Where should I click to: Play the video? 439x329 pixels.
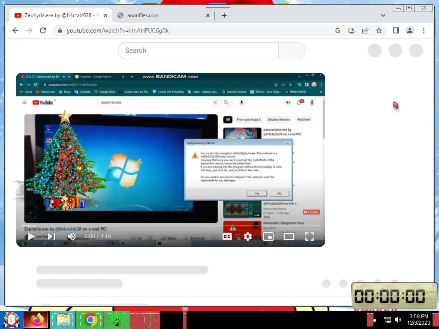(x=31, y=236)
